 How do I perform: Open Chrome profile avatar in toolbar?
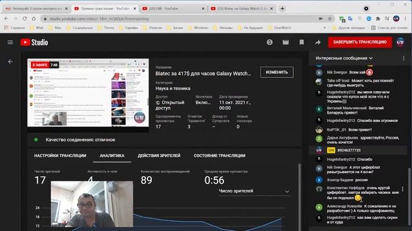click(x=397, y=19)
